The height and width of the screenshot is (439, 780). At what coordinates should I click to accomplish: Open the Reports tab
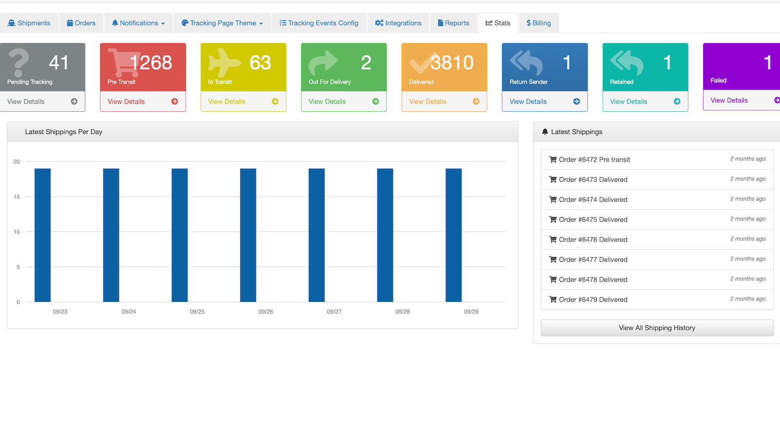click(453, 23)
